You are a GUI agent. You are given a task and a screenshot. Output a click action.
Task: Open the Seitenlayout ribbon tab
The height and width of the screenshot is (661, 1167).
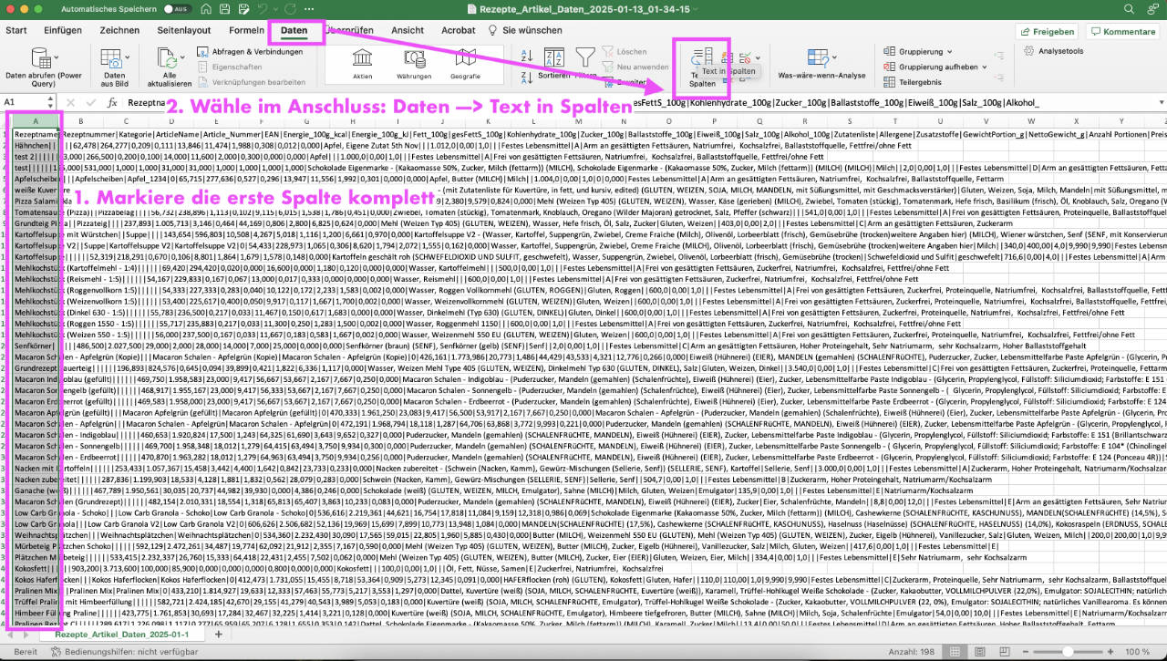(183, 30)
